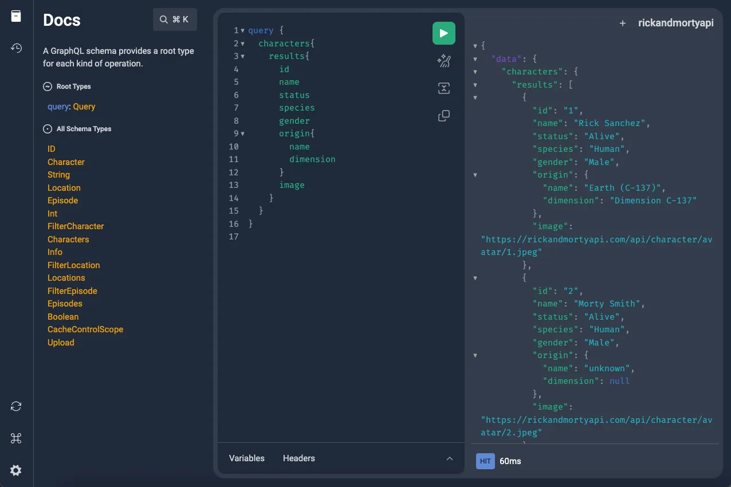Click the merge fragments icon below the wand
The height and width of the screenshot is (487, 731).
(443, 88)
